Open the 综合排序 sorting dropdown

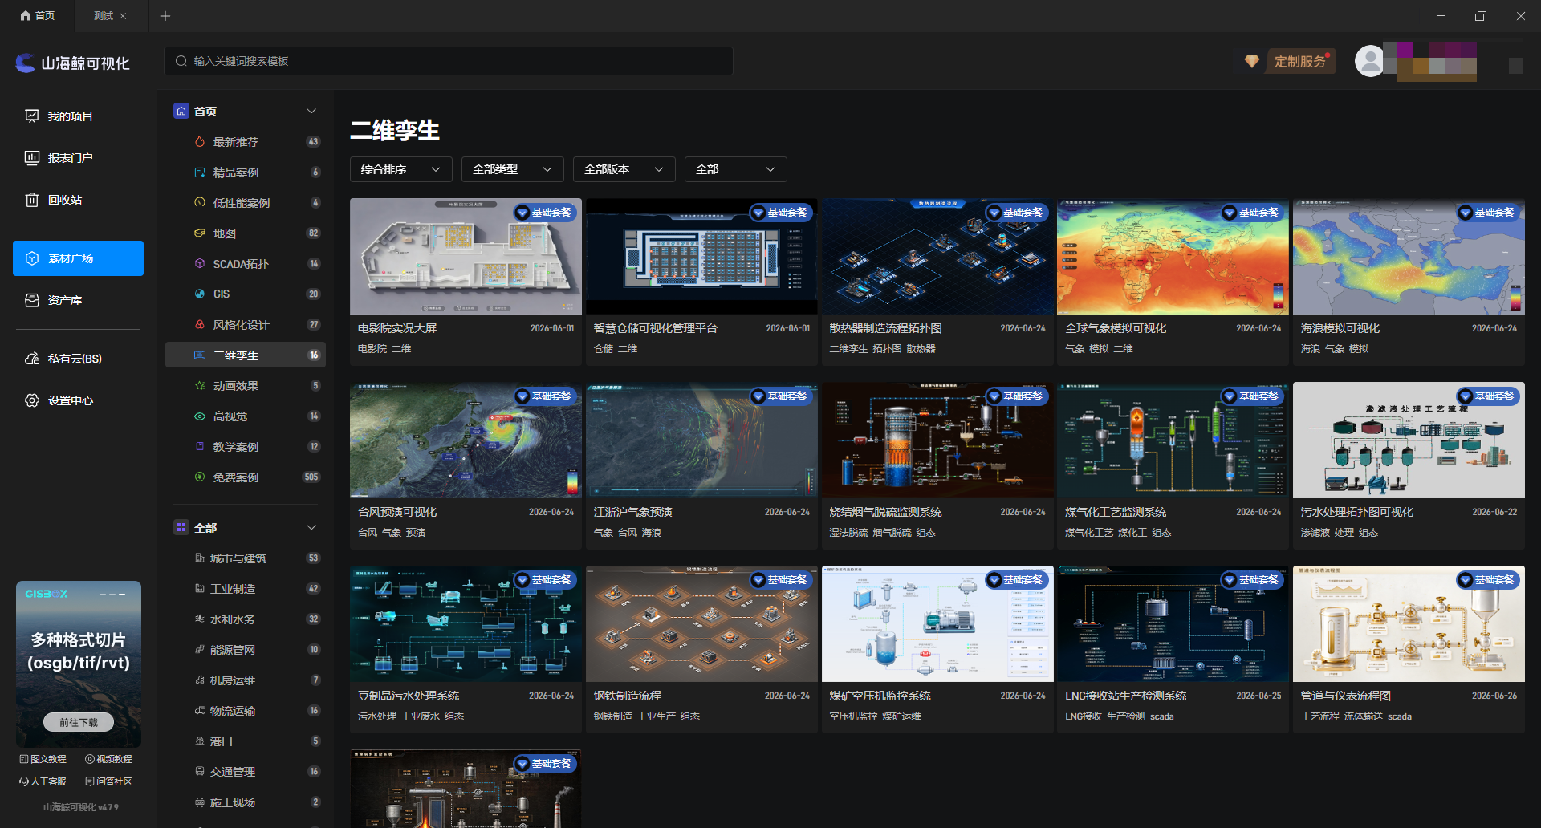401,169
